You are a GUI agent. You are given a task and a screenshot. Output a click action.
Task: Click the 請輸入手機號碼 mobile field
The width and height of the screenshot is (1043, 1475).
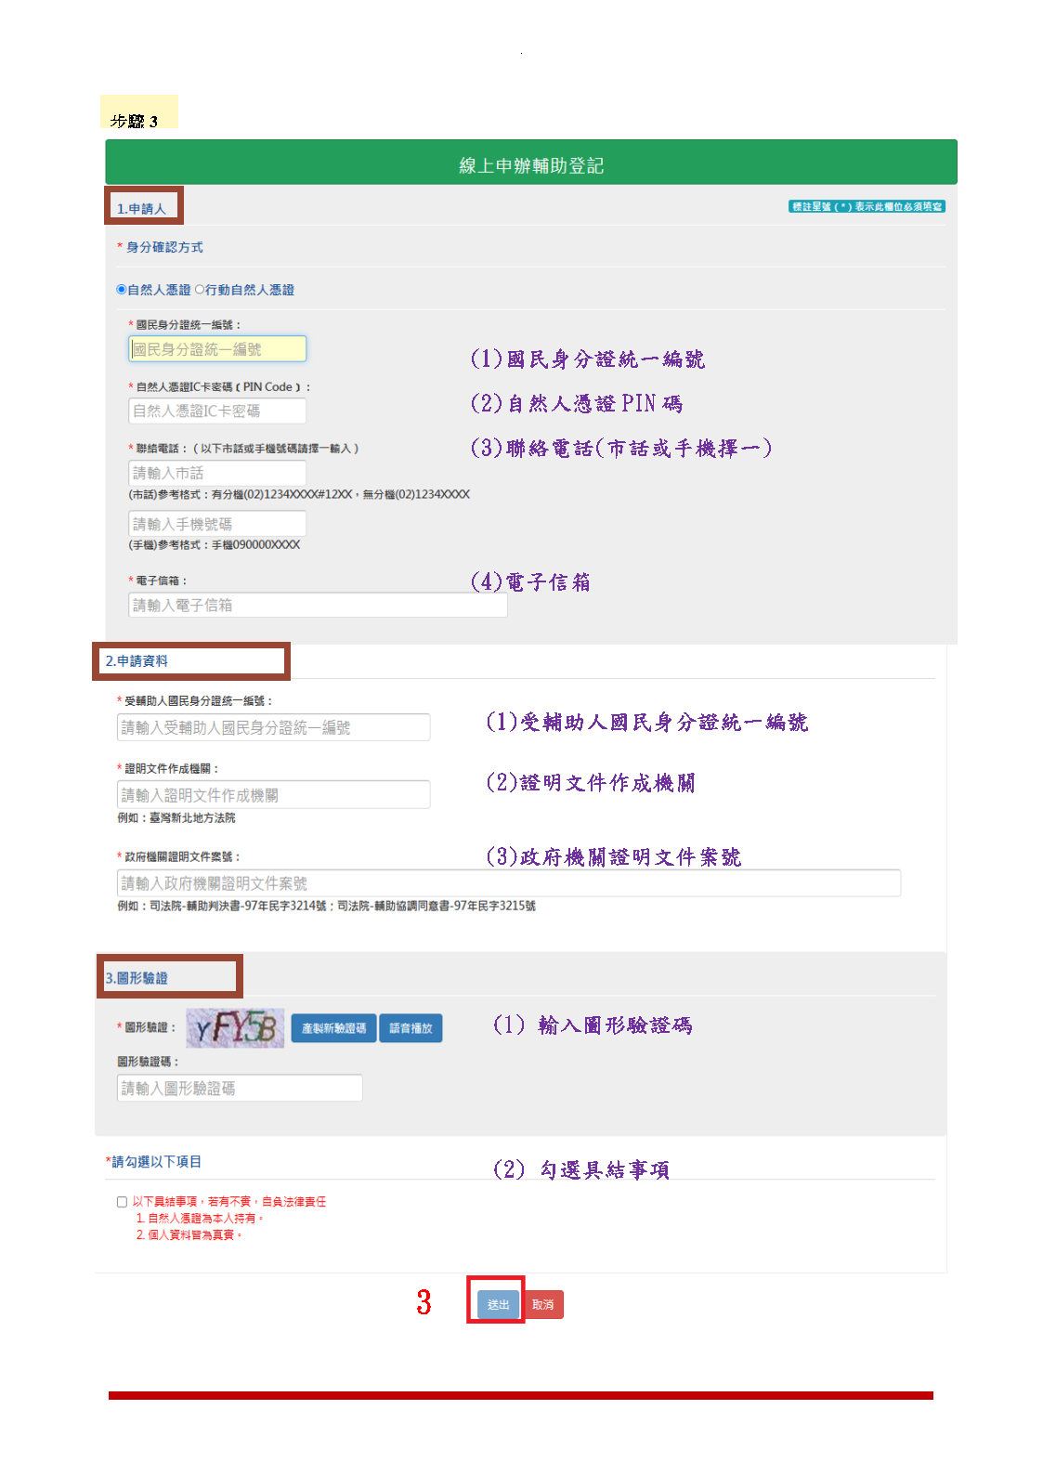[217, 524]
